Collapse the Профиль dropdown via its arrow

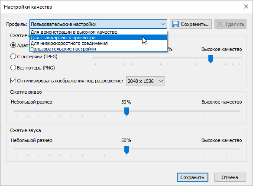(x=163, y=24)
